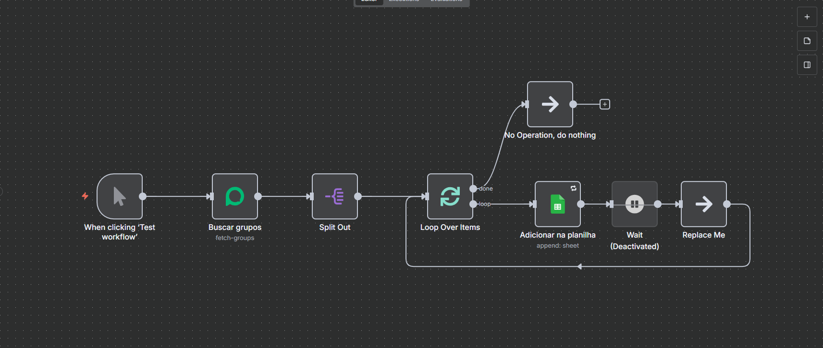823x348 pixels.
Task: Click the output handle of Split Out node
Action: 358,196
